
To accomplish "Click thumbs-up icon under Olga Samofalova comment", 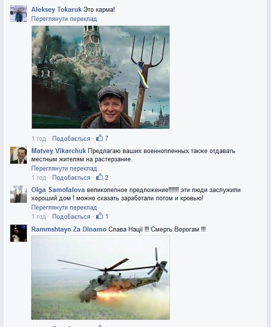I will [100, 216].
